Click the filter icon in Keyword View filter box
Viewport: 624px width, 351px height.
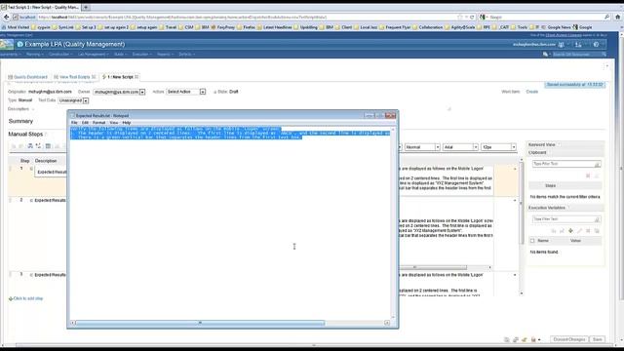[x=597, y=164]
